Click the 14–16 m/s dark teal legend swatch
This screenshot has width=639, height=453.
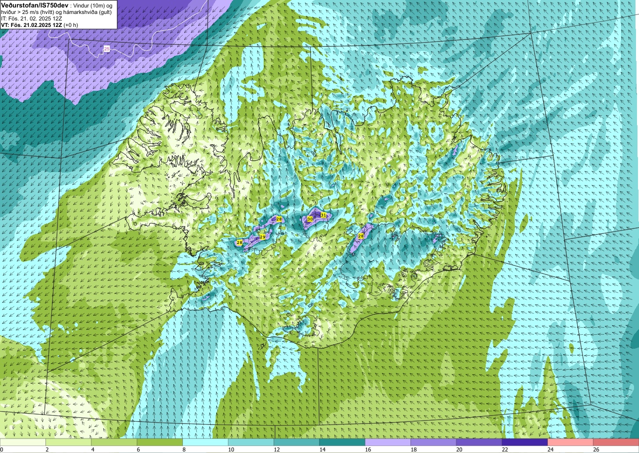342,442
